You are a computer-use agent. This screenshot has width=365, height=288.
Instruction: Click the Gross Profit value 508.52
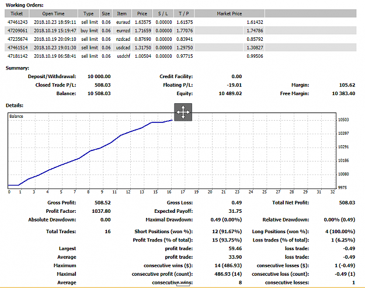(x=102, y=203)
